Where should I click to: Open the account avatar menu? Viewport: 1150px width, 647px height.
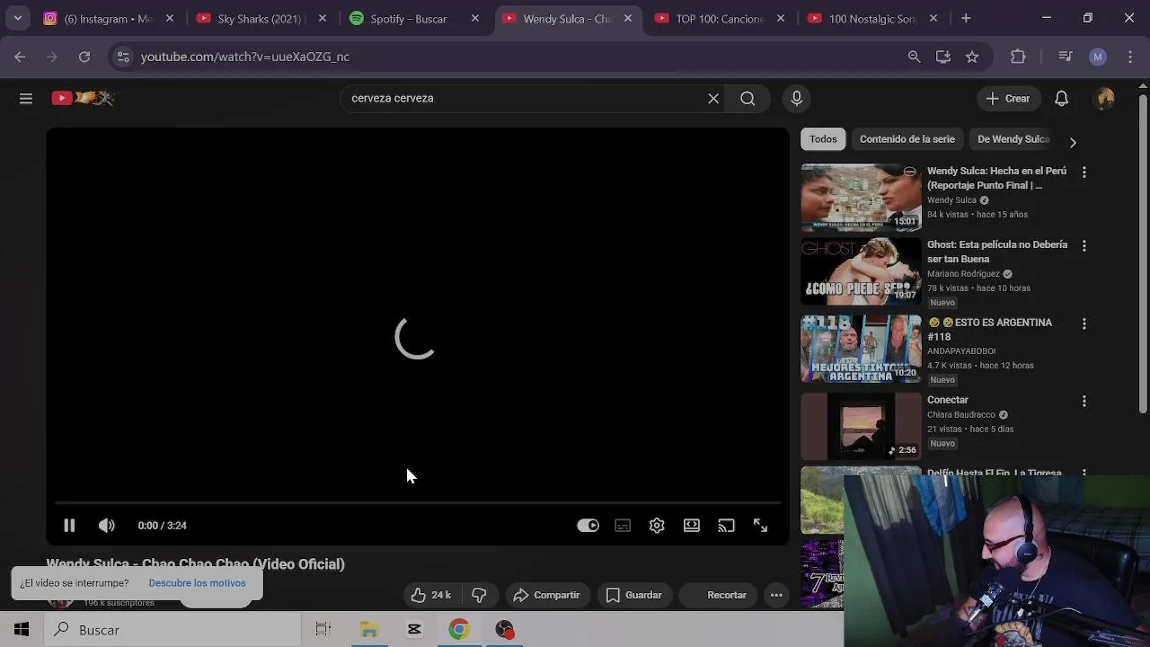[1106, 98]
